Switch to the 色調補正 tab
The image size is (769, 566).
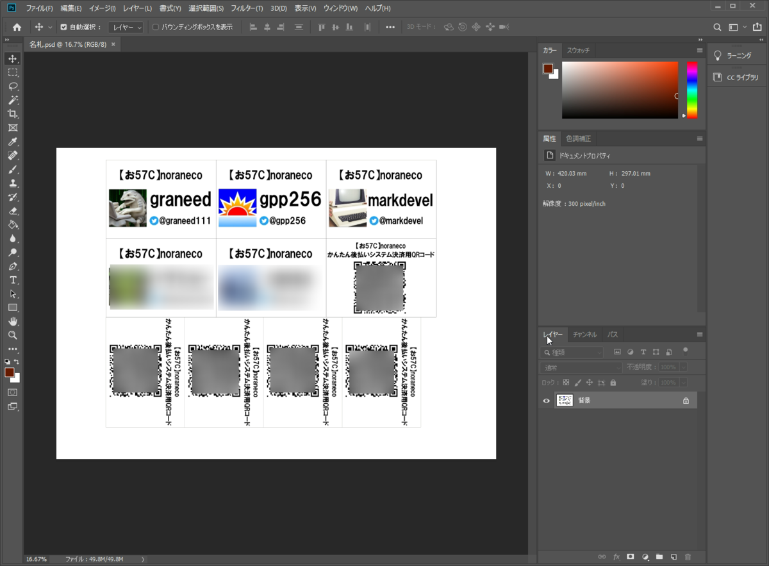(x=578, y=138)
